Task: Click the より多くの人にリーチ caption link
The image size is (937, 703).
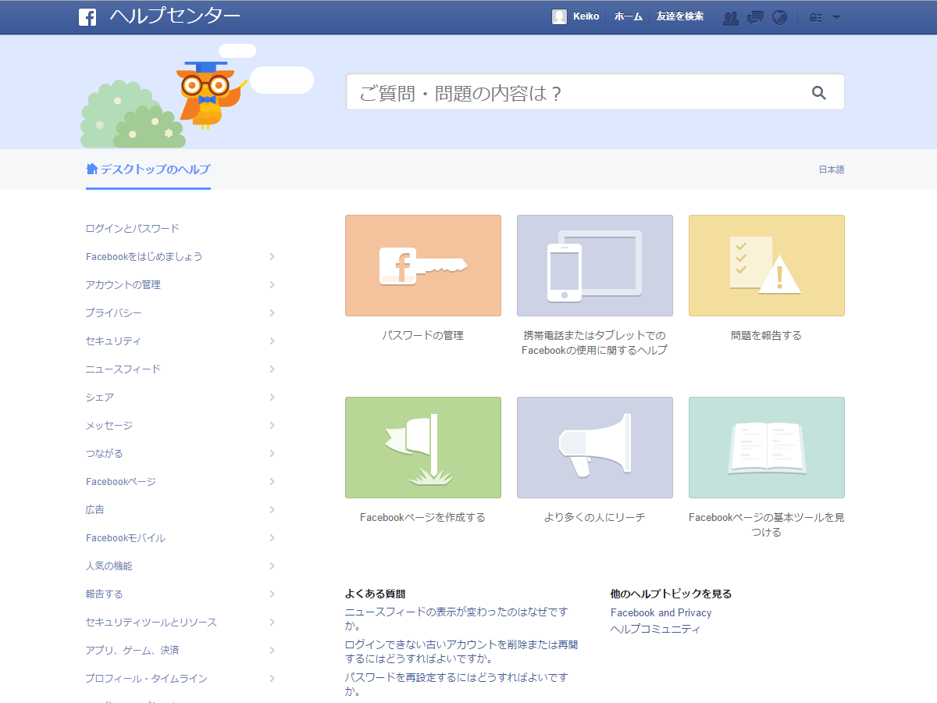Action: [595, 517]
